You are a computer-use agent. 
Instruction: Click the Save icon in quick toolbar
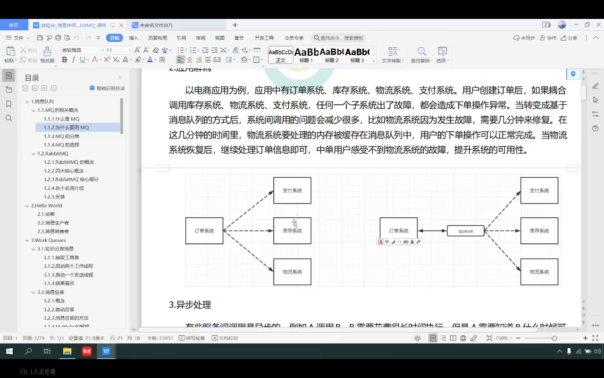40,38
